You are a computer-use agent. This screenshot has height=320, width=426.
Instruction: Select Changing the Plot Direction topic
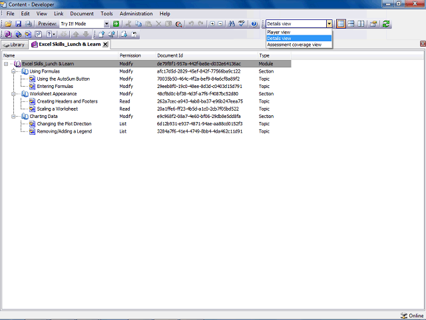[x=64, y=124]
